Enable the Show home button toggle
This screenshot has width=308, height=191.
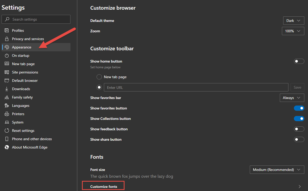point(299,61)
